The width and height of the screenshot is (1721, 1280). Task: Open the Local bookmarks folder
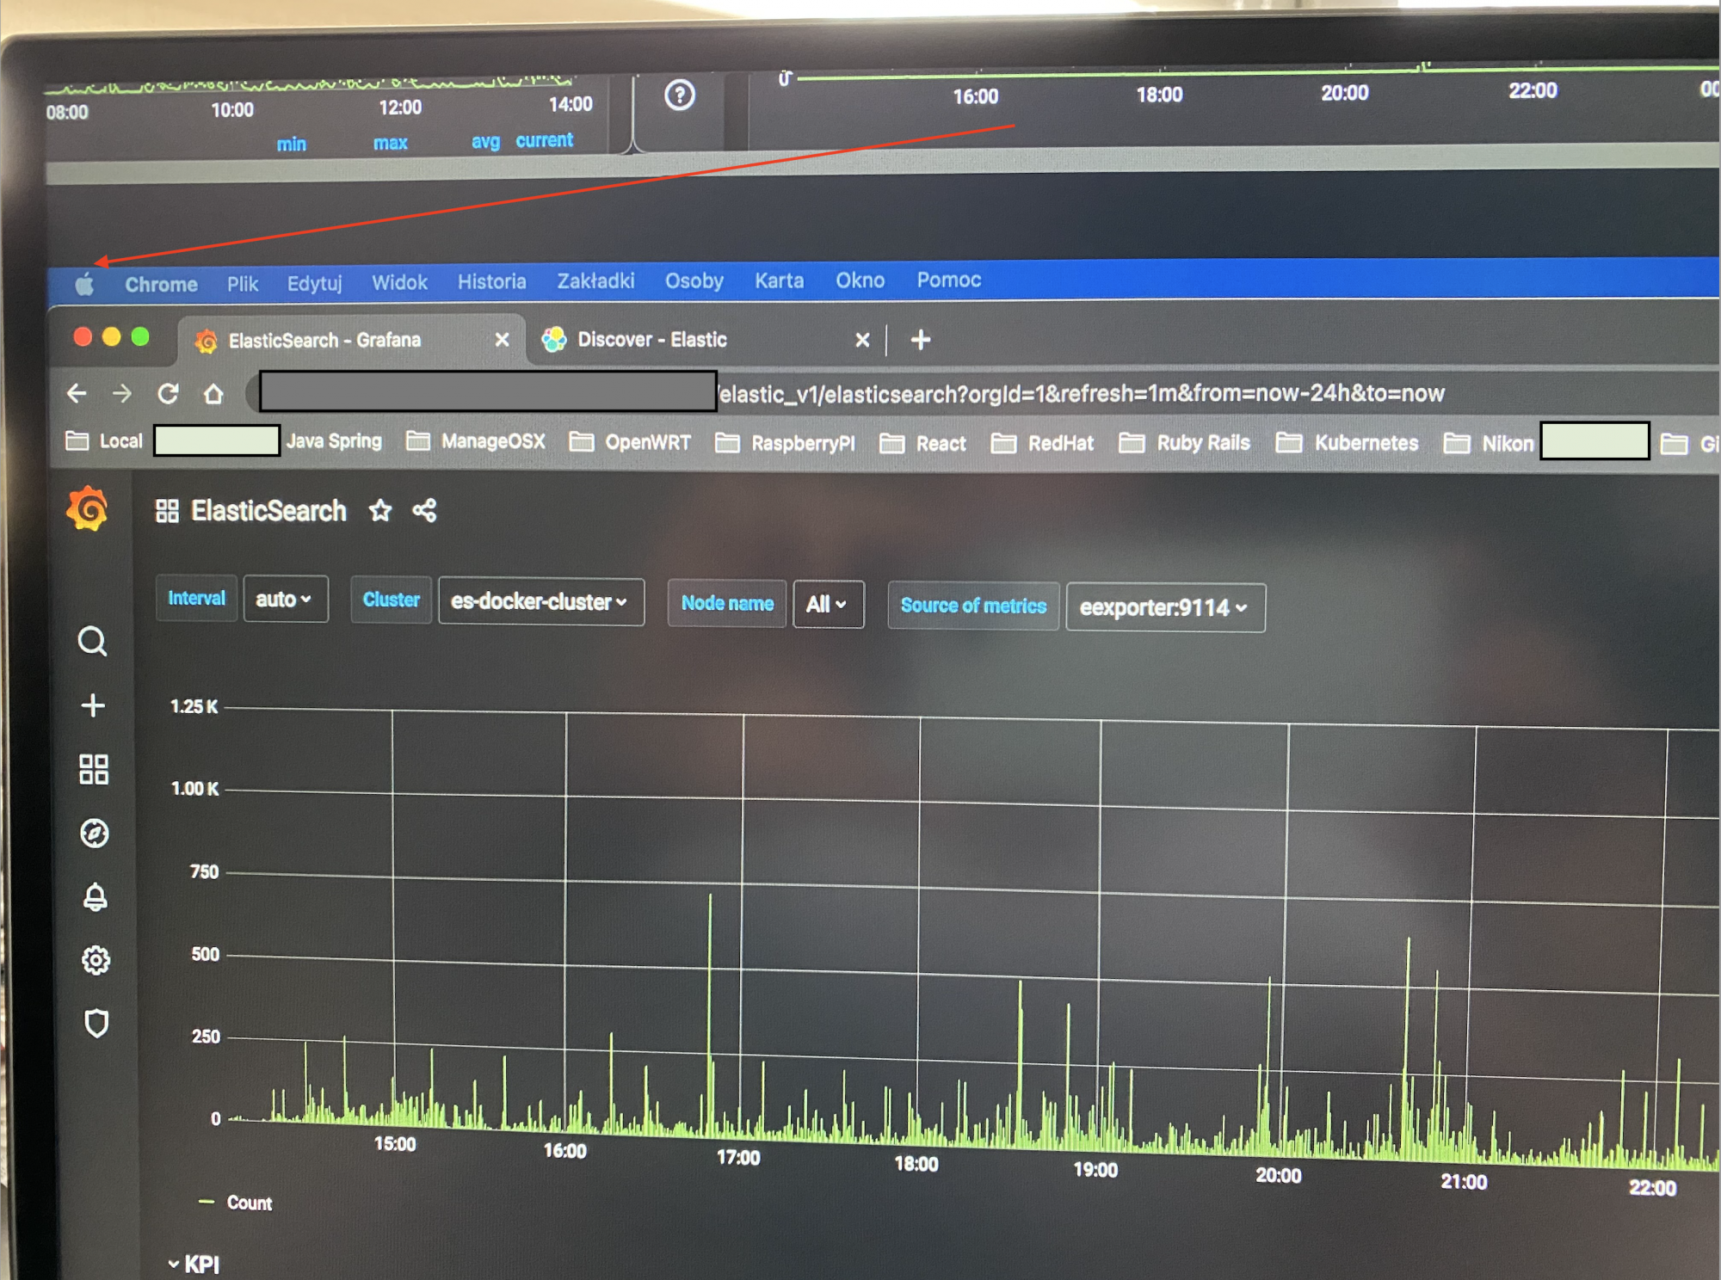(104, 441)
